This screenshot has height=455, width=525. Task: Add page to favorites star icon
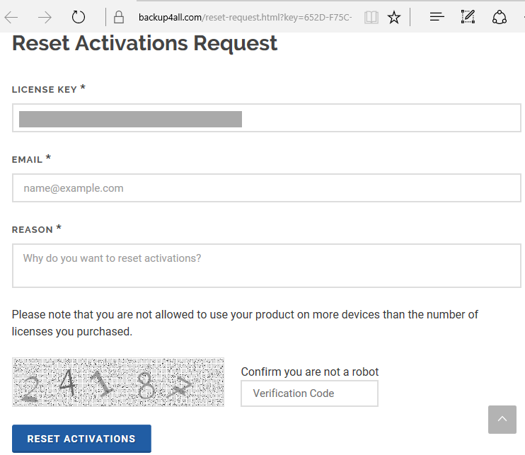pos(393,17)
